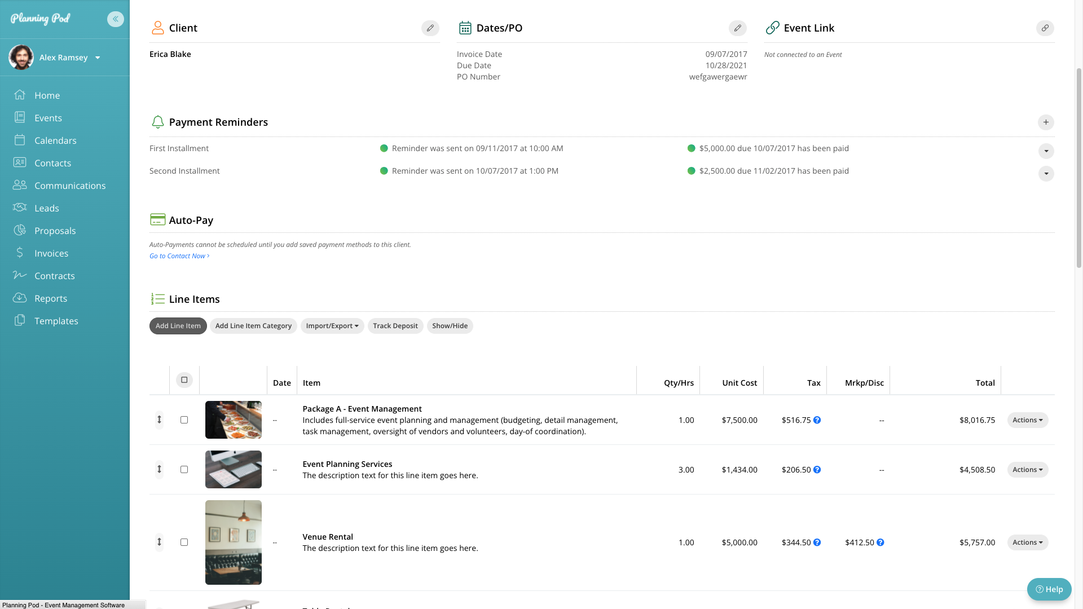Open the Import/Export dropdown
Image resolution: width=1083 pixels, height=609 pixels.
point(332,326)
